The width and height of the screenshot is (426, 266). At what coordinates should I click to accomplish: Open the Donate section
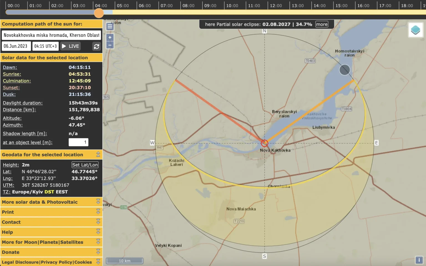(x=98, y=252)
